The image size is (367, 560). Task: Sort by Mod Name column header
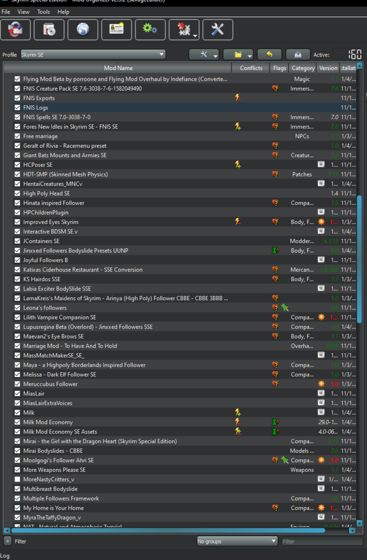coord(118,68)
